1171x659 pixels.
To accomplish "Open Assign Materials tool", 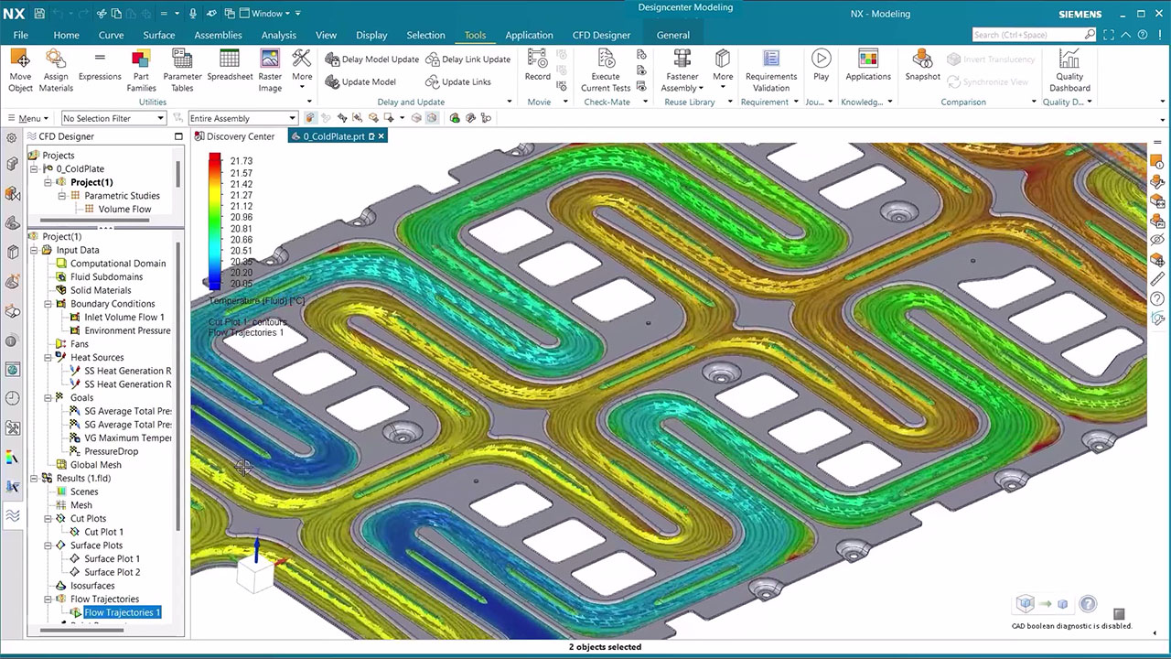I will tap(56, 59).
